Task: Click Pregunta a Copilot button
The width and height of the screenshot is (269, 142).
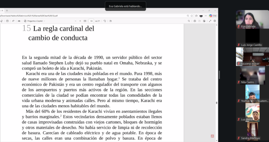Action: tap(34, 21)
